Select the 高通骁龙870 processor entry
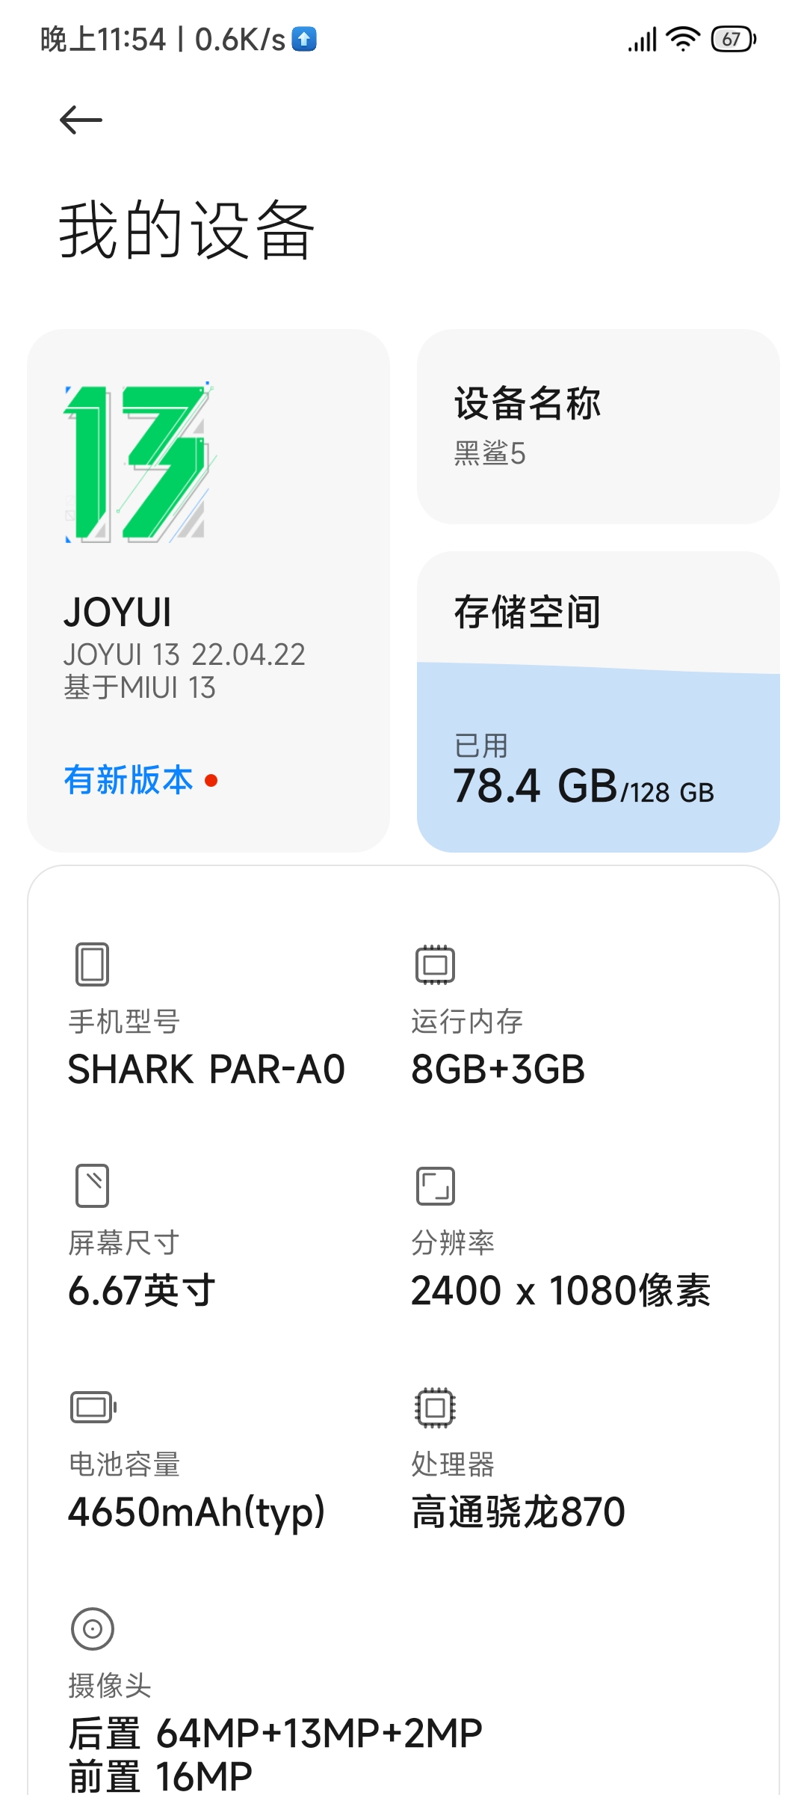This screenshot has height=1795, width=807. pyautogui.click(x=519, y=1512)
